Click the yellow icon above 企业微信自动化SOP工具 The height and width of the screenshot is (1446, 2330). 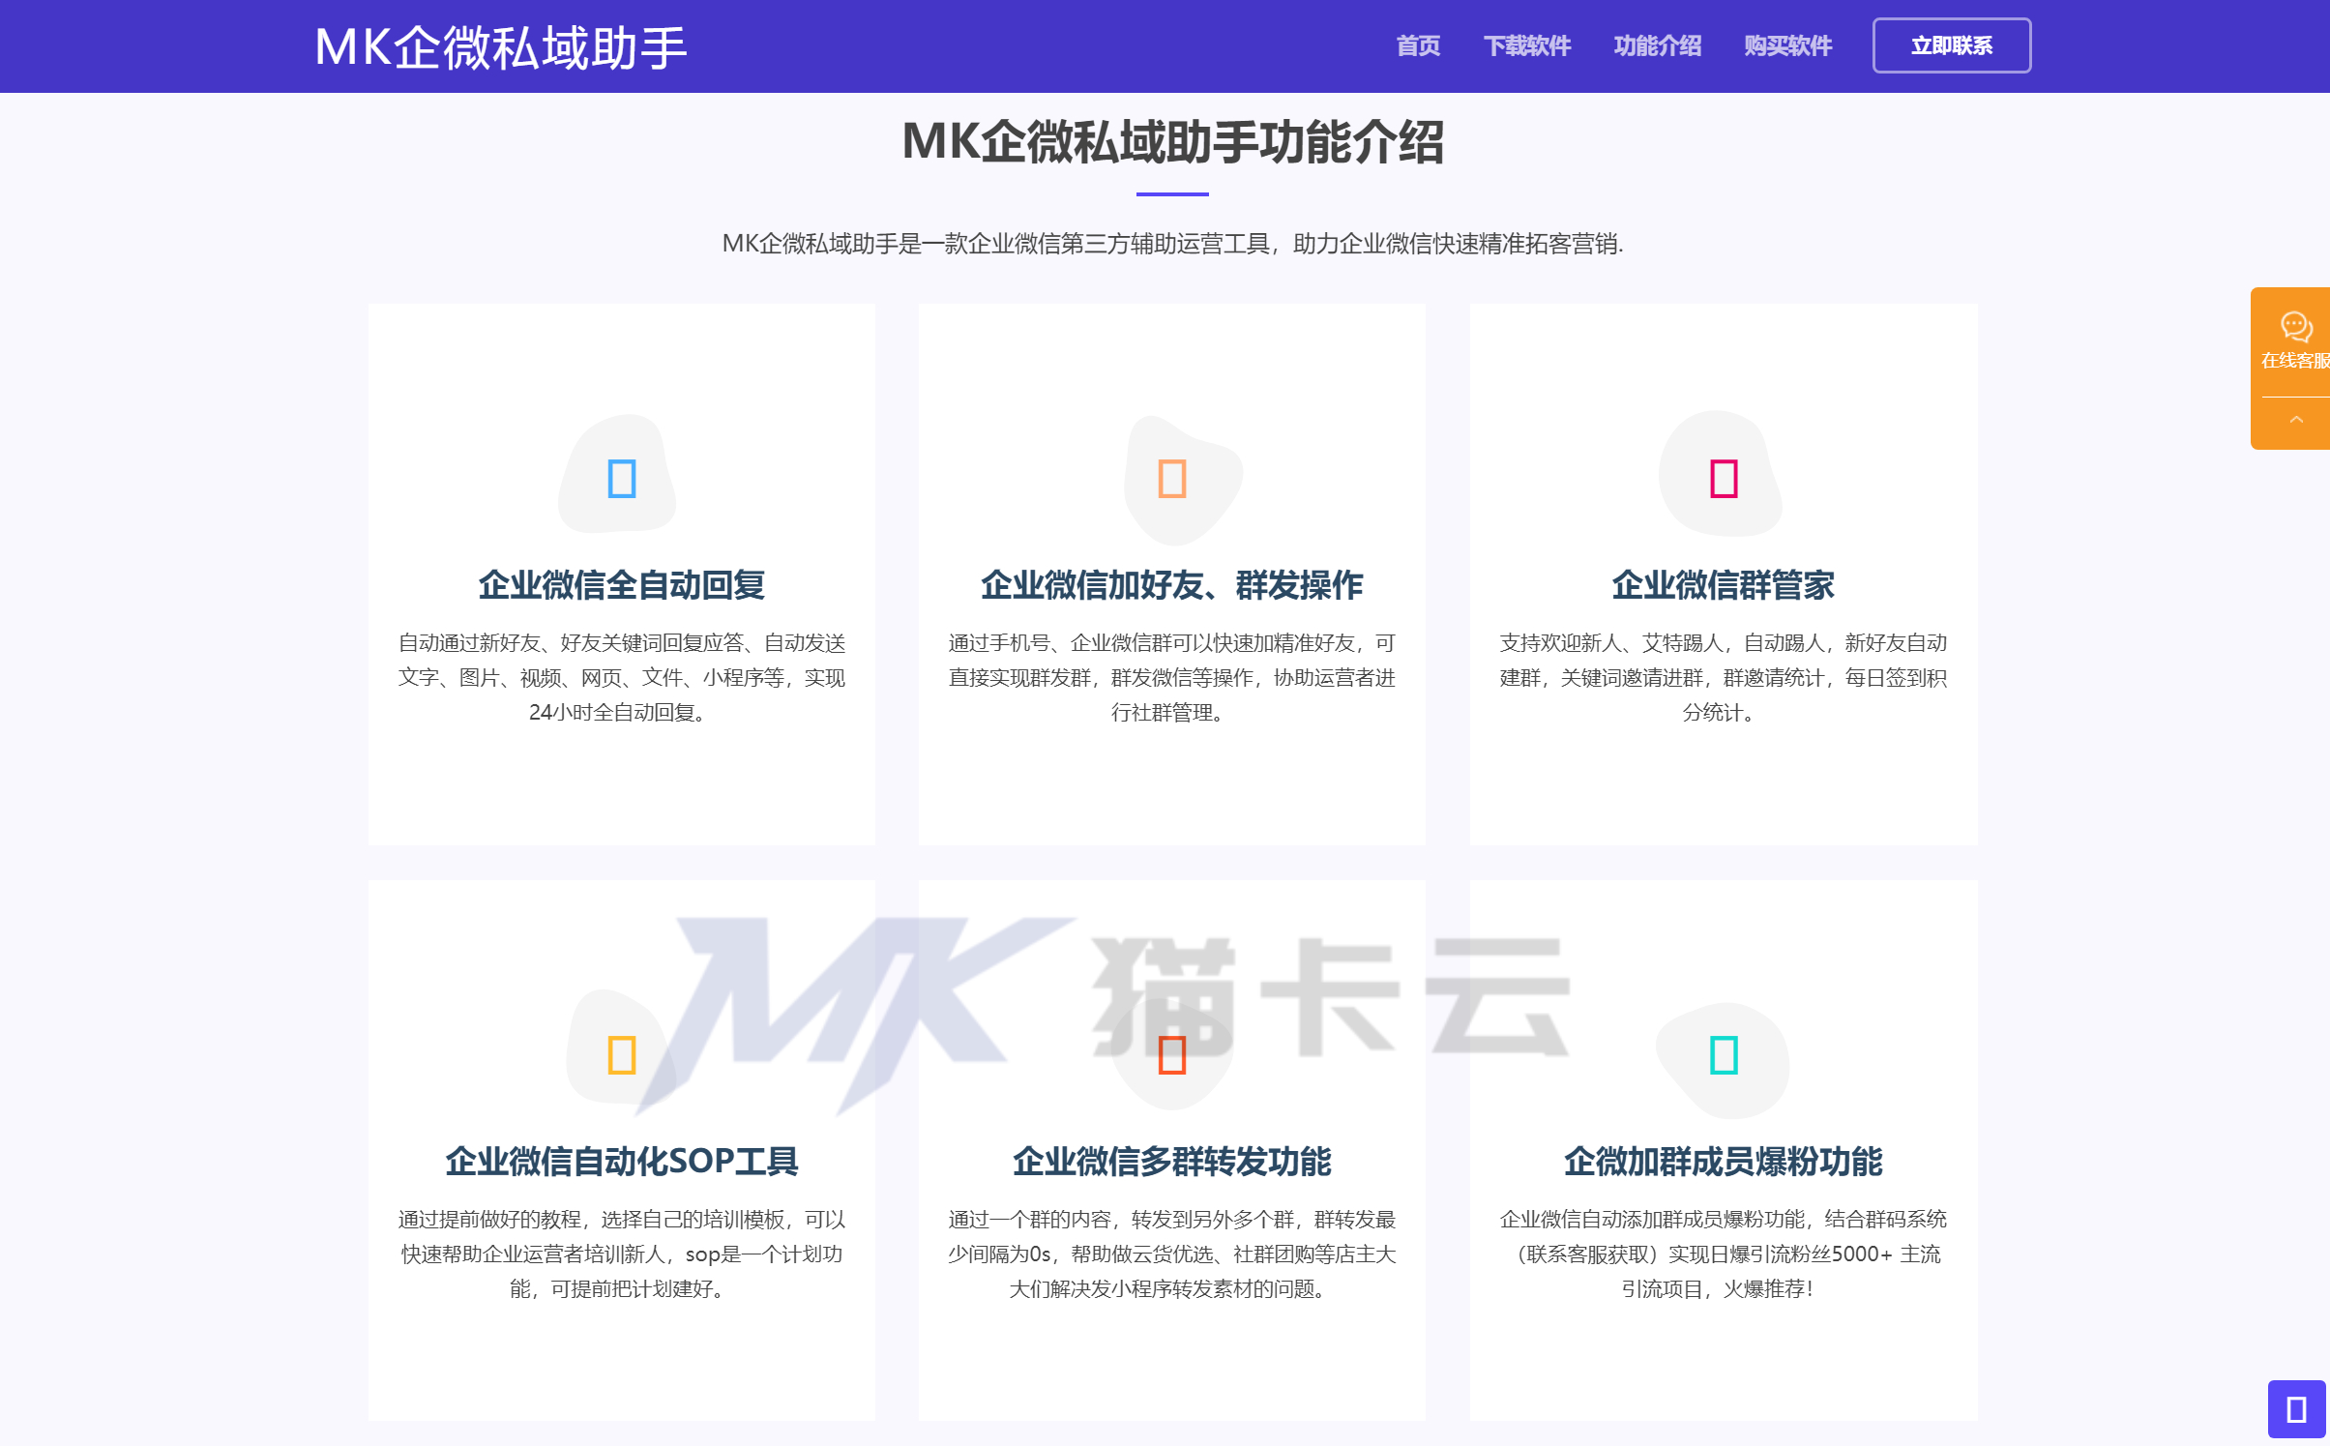click(x=621, y=1054)
